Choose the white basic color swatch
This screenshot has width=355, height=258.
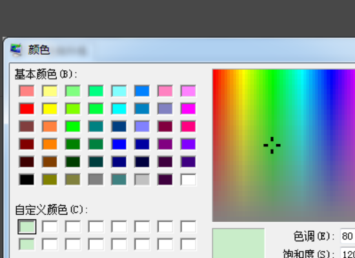(x=188, y=179)
